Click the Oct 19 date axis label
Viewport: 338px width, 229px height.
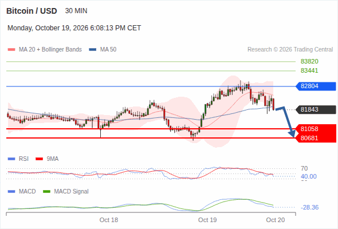click(207, 220)
